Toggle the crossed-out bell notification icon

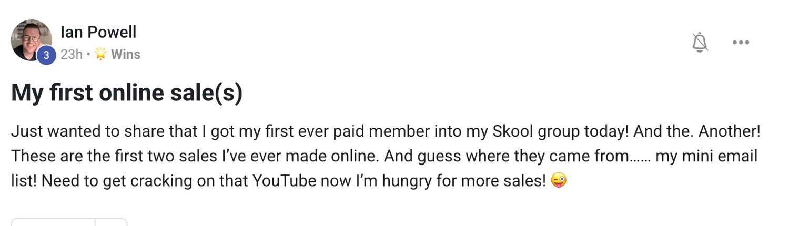(x=700, y=42)
